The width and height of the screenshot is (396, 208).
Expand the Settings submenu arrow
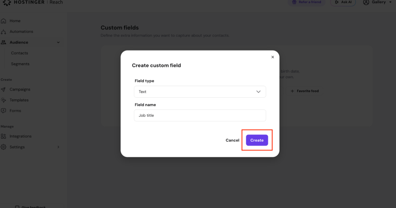pos(58,147)
